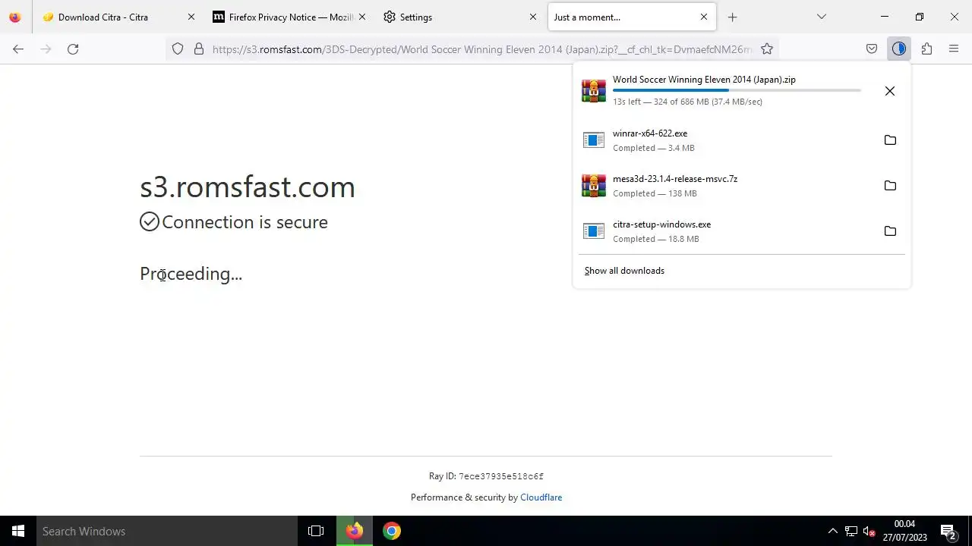Show citra-setup-windows.exe in folder
972x546 pixels.
tap(890, 231)
